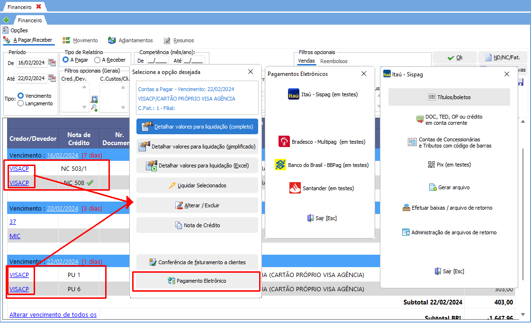The height and width of the screenshot is (323, 531).
Task: Open the 16/02/2024 Vencimento date link
Action: (63, 155)
